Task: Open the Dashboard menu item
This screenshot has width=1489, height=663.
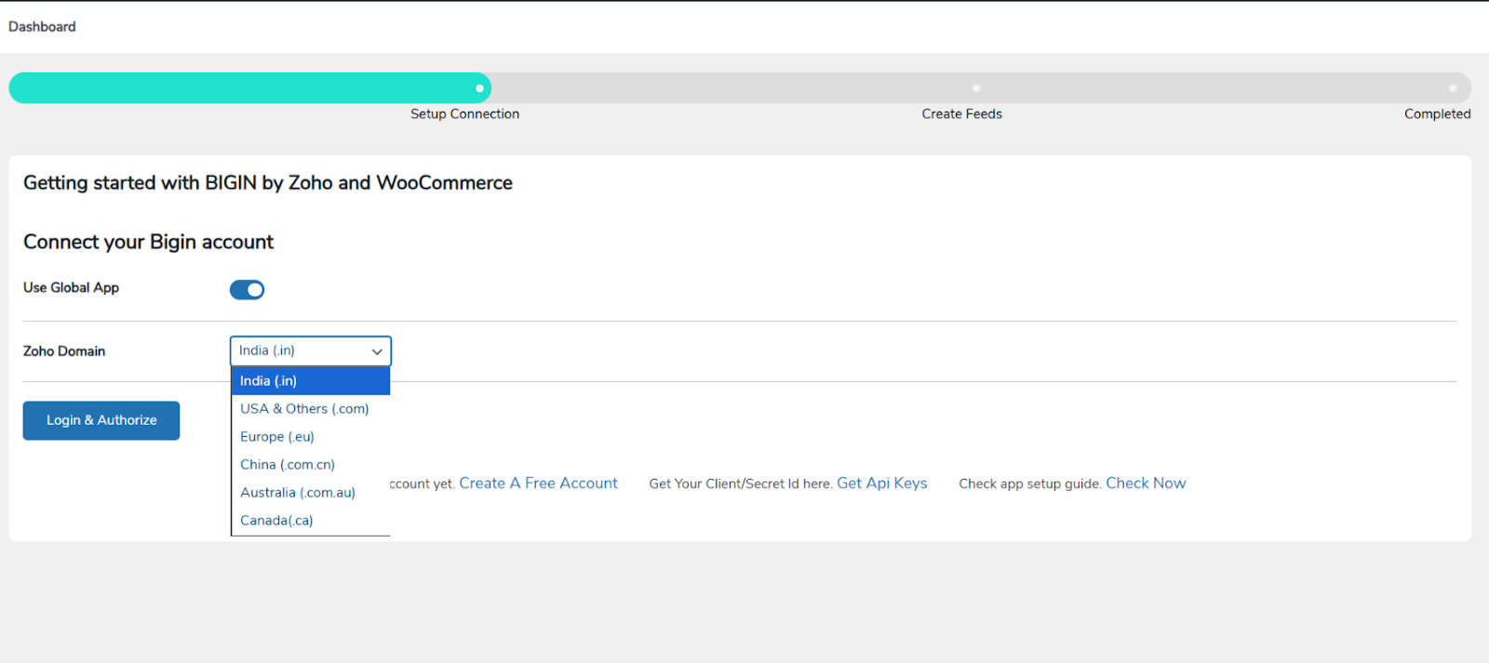Action: coord(42,27)
